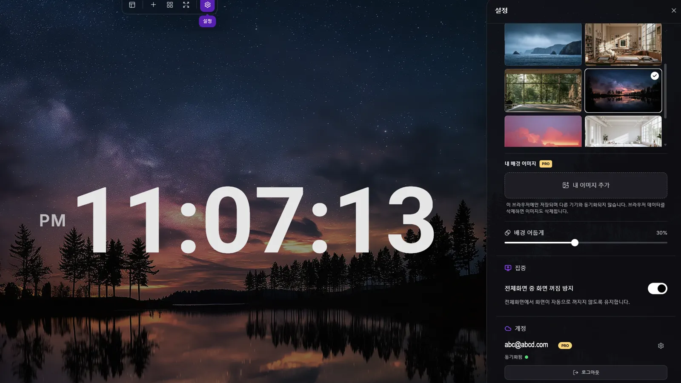Click the PRO badge beside 내 배경 이미지
Viewport: 681px width, 383px height.
pyautogui.click(x=546, y=164)
